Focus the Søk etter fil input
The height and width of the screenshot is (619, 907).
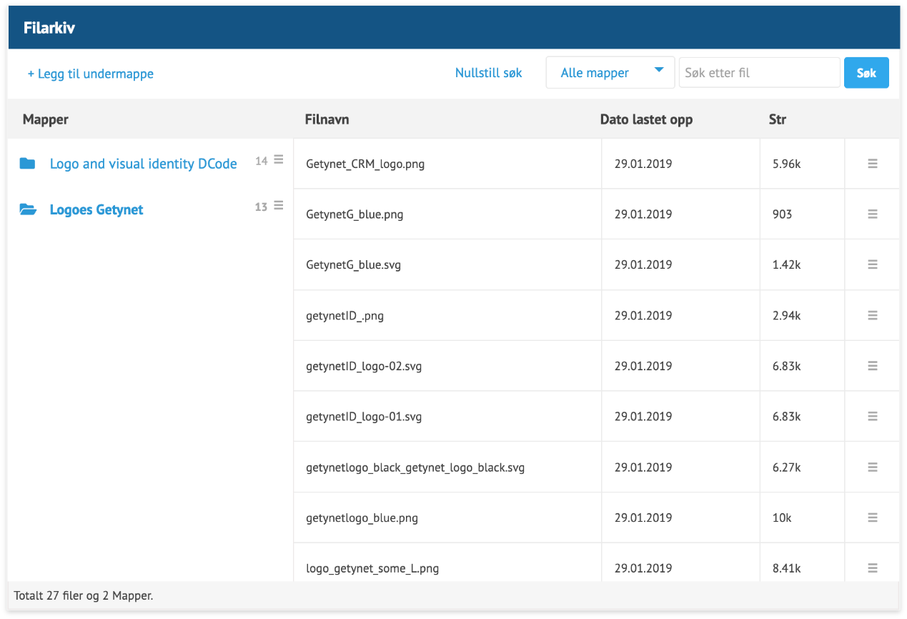(x=760, y=73)
